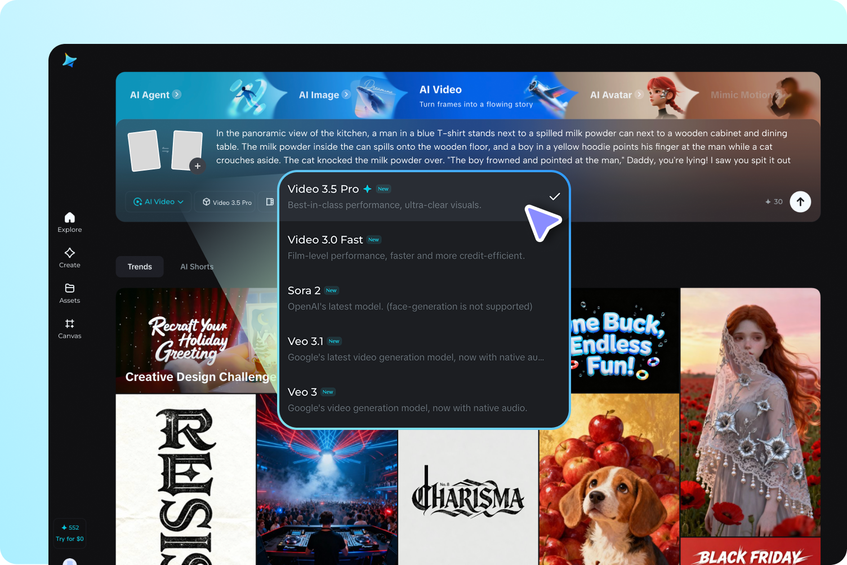Open Canvas in the sidebar

(x=70, y=329)
